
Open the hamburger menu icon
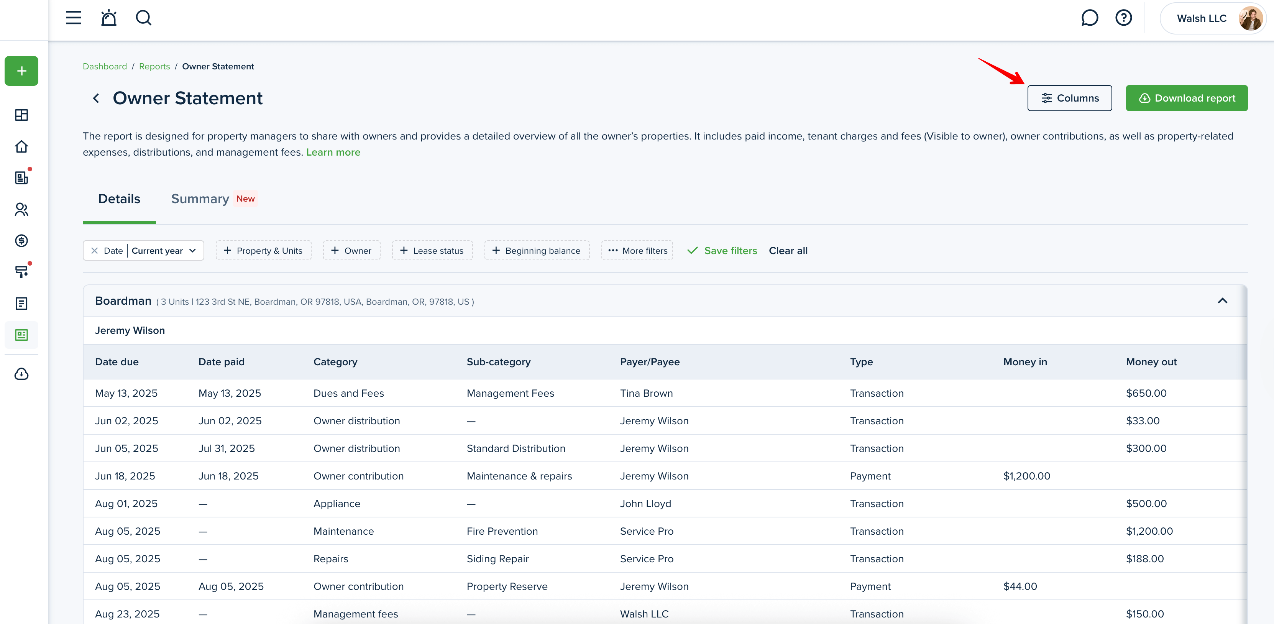tap(73, 18)
